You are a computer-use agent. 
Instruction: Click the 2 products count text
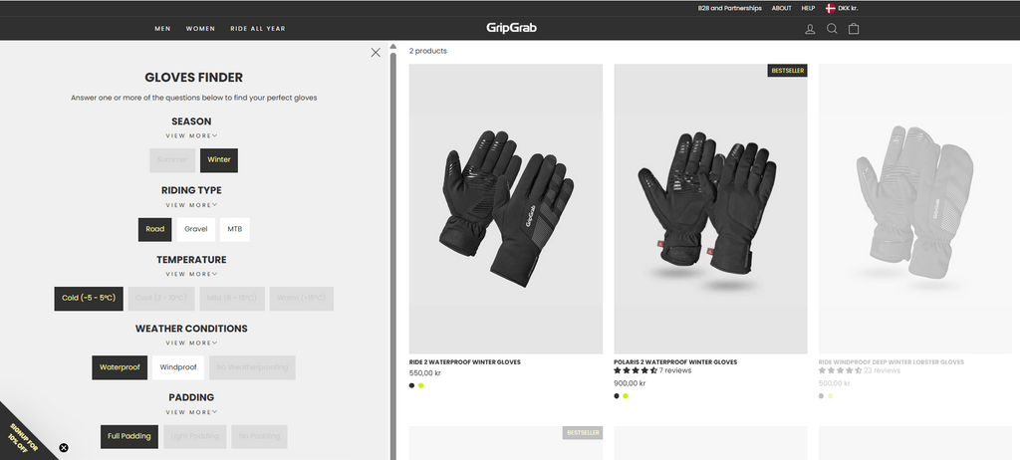[428, 51]
